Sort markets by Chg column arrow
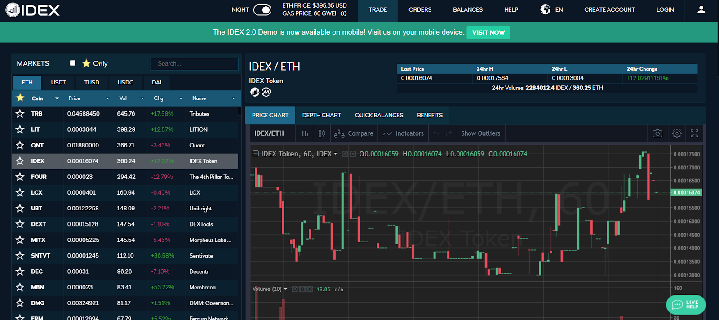The width and height of the screenshot is (719, 320). (x=181, y=98)
